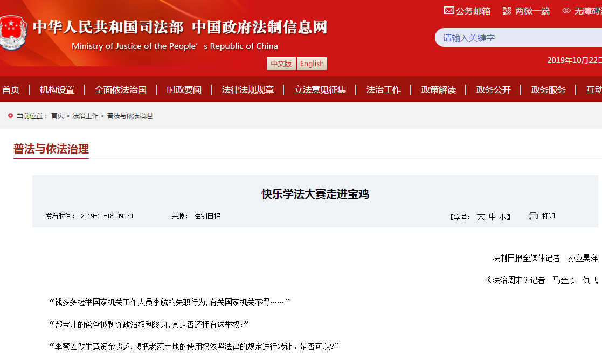Click the printer icon

533,216
